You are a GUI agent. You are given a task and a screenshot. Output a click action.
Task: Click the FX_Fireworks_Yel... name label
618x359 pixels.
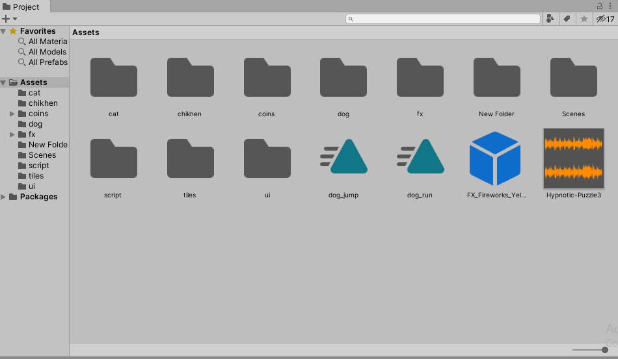coord(496,195)
